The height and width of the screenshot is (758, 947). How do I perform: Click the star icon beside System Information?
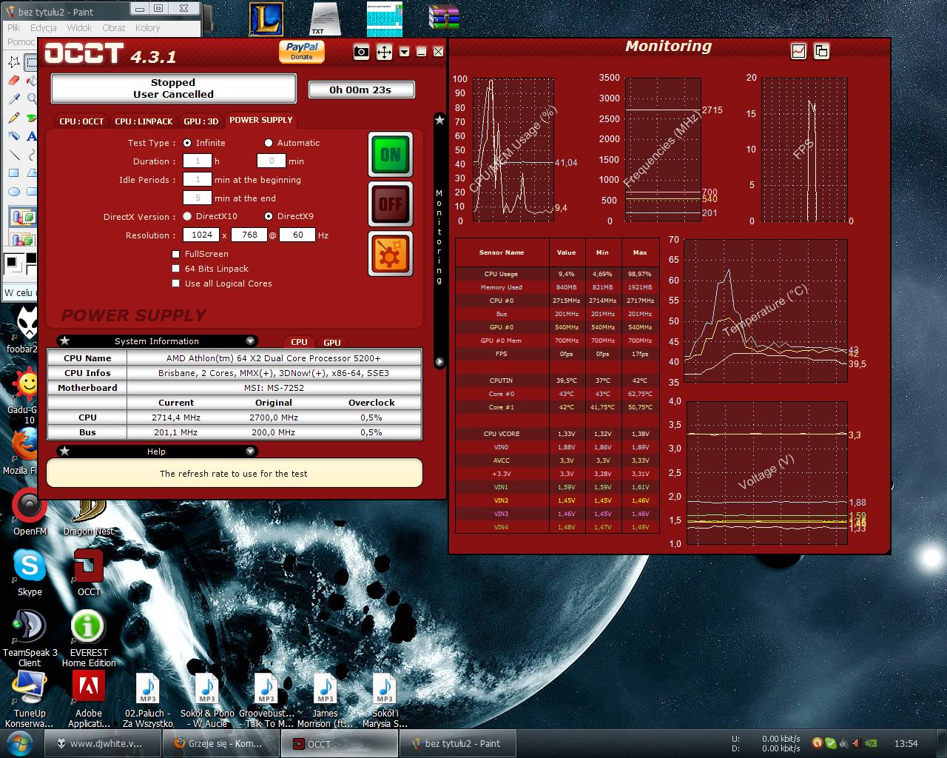[64, 341]
